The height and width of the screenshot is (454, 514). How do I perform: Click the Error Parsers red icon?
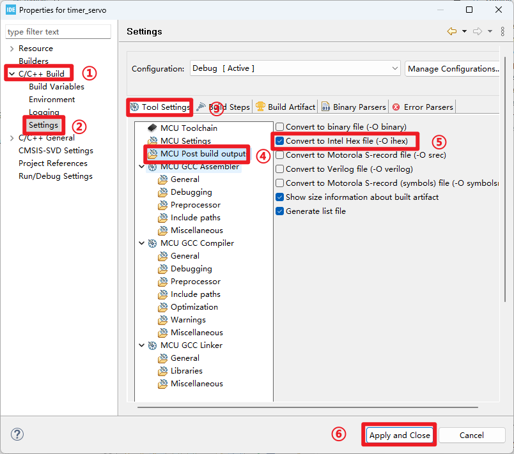(x=396, y=107)
